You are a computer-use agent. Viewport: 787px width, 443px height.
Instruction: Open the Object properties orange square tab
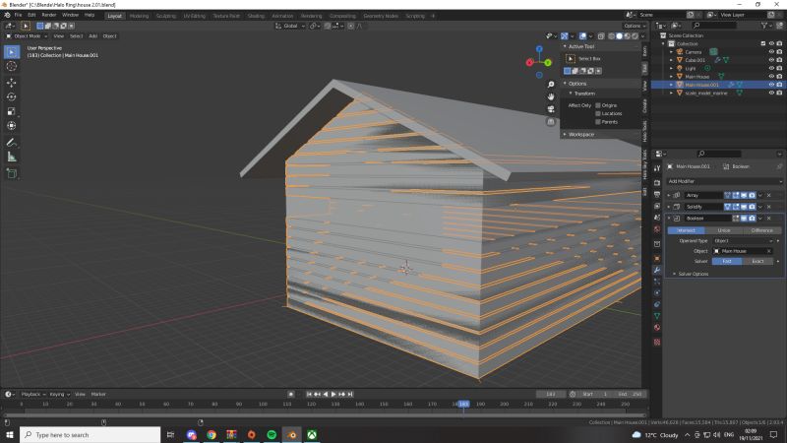(x=657, y=258)
